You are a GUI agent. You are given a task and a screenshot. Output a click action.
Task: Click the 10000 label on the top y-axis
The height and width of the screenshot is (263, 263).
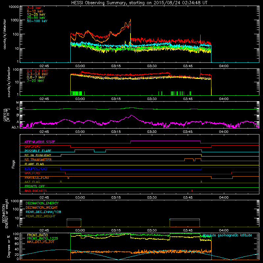pos(13,7)
